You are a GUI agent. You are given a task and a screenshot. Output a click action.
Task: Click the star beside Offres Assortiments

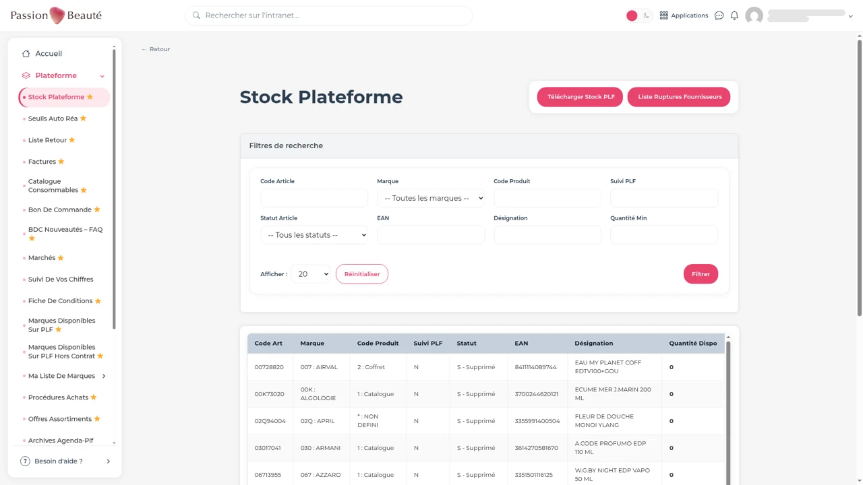click(x=97, y=419)
